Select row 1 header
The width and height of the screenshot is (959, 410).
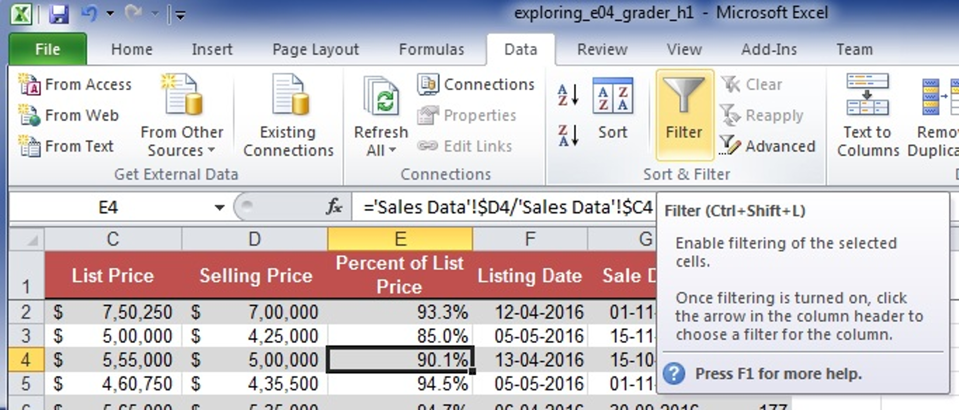(26, 276)
